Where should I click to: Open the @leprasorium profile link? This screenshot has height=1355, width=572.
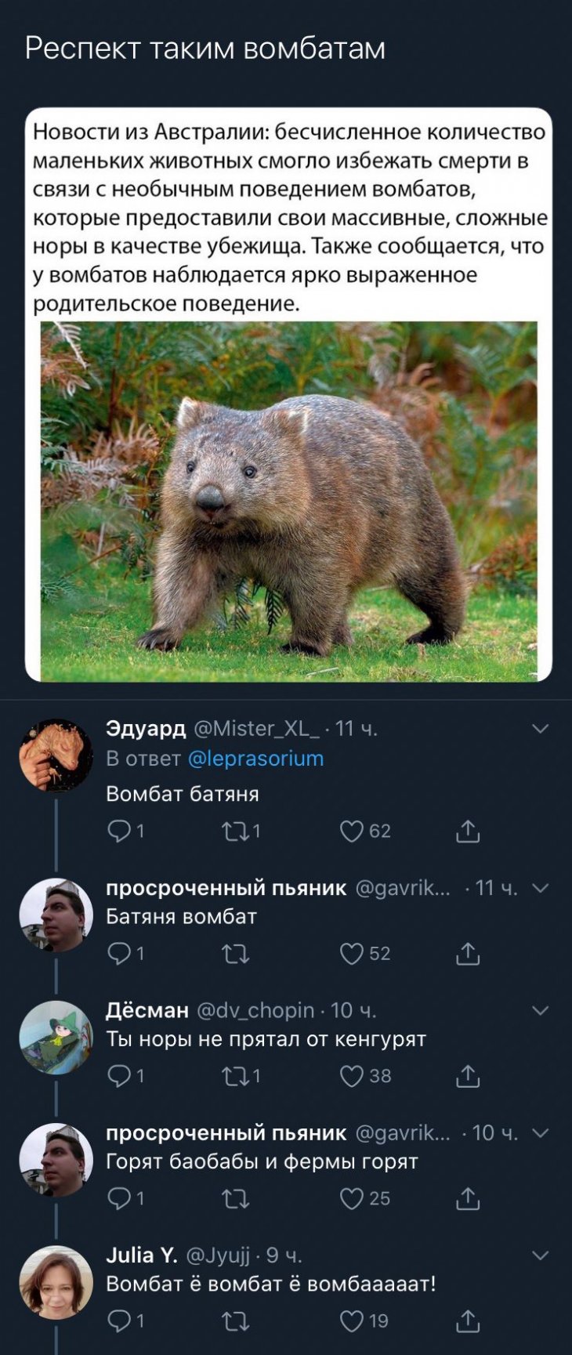point(256,759)
